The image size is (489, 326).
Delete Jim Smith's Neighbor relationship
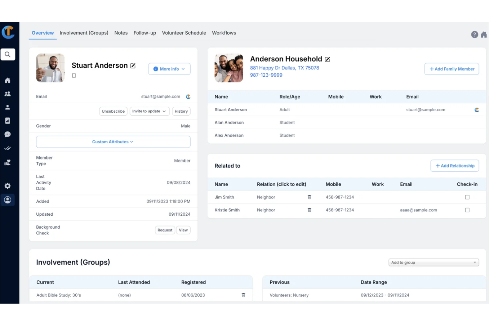(309, 197)
